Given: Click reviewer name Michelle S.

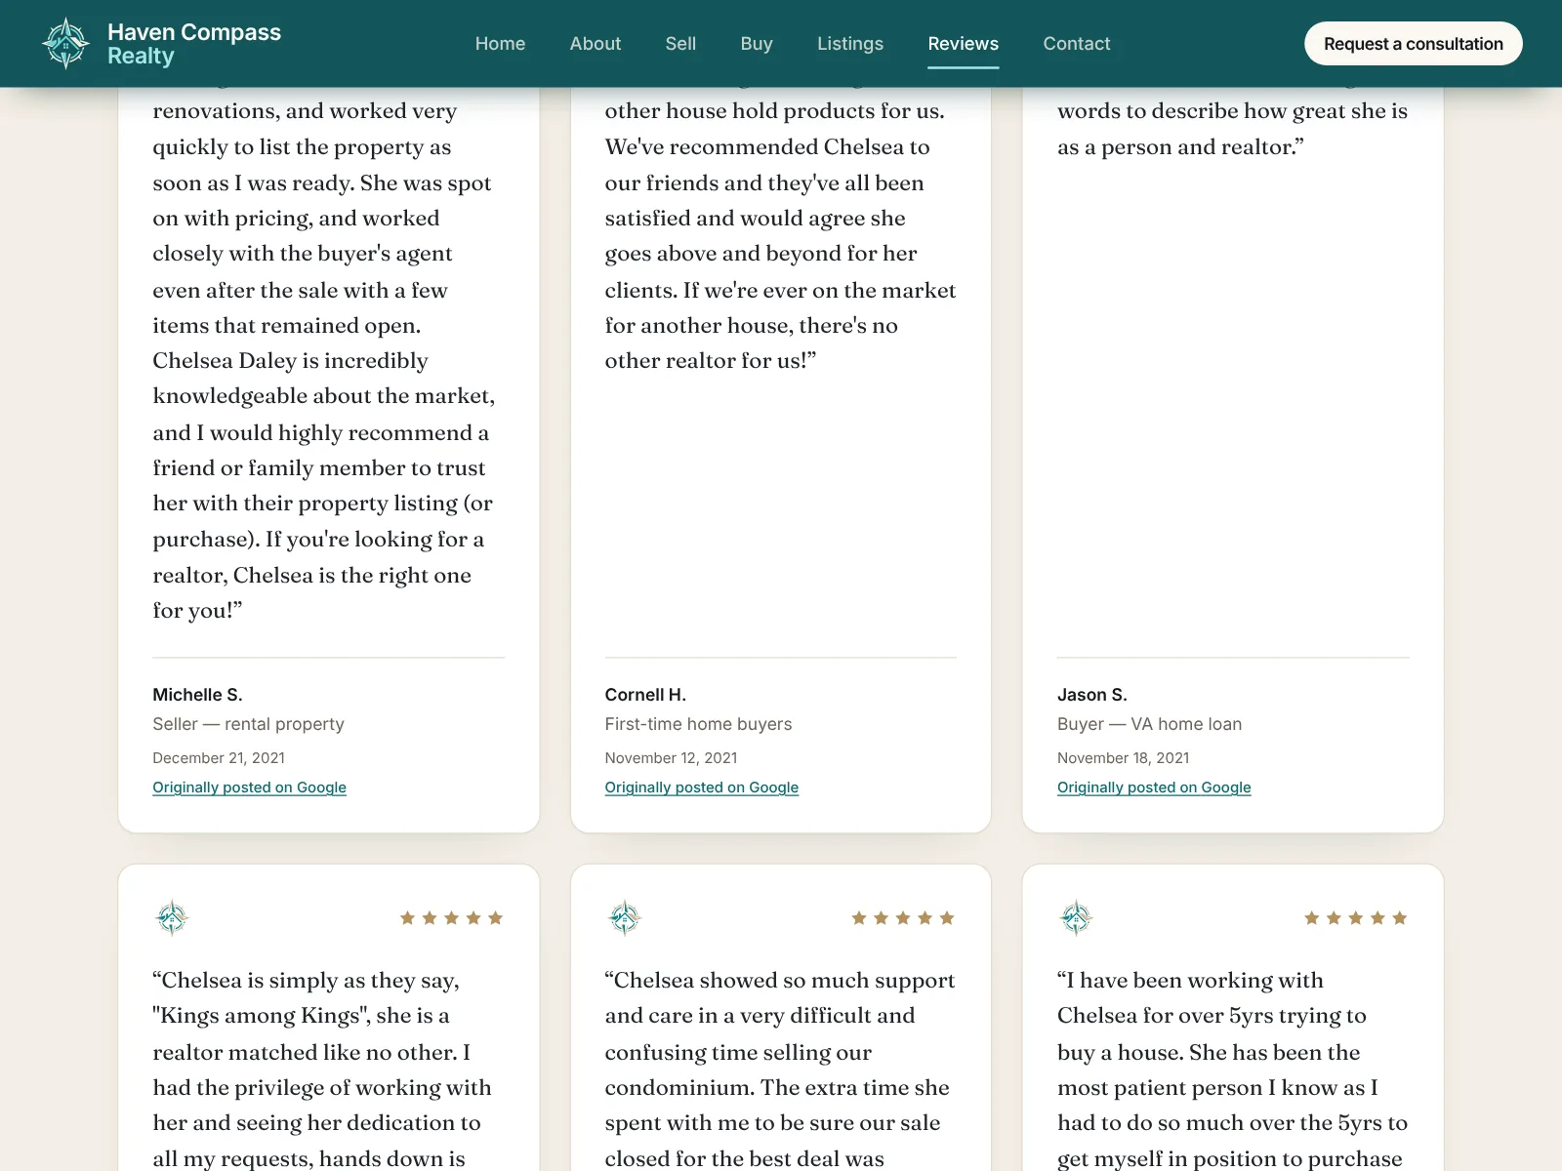Looking at the screenshot, I should point(197,695).
